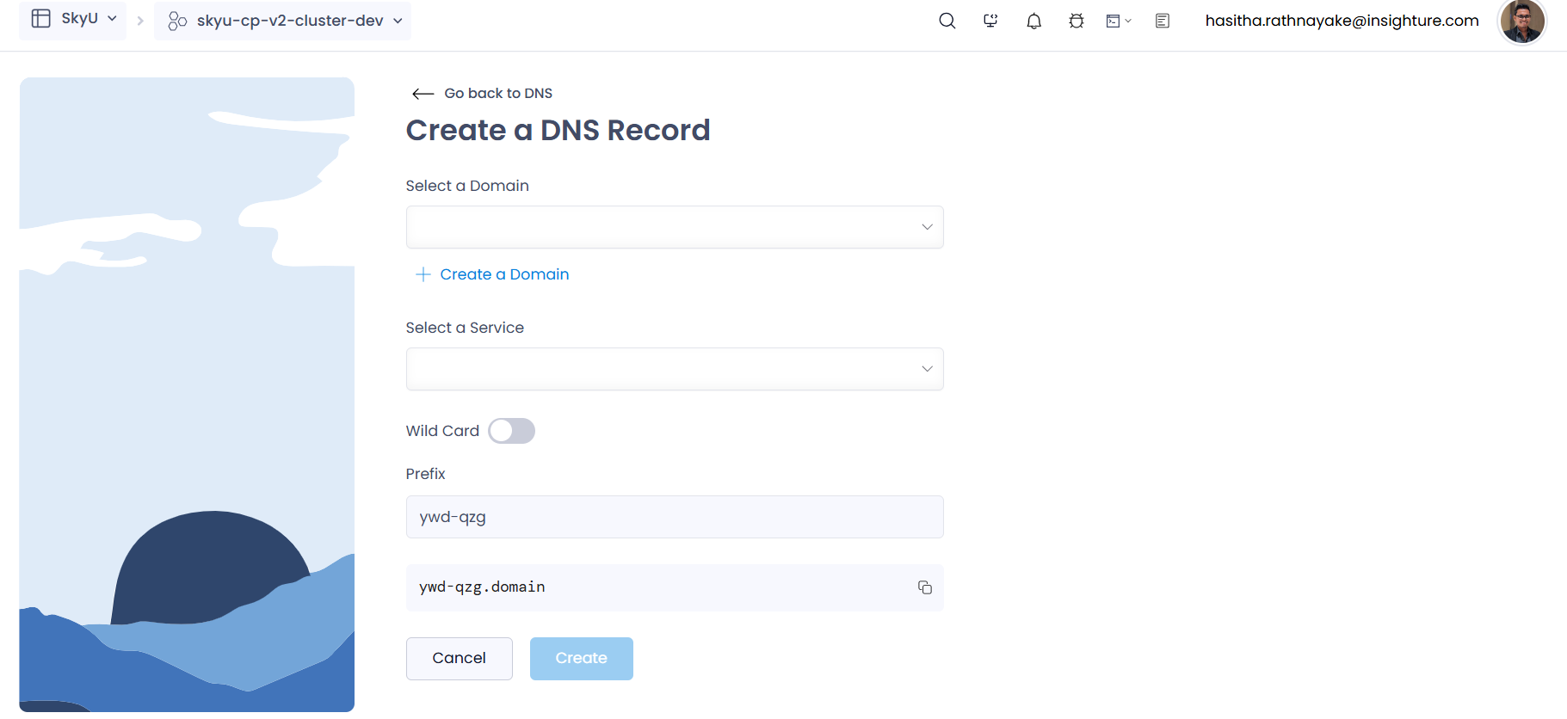1567x719 pixels.
Task: Open the document logs icon
Action: click(x=1163, y=21)
